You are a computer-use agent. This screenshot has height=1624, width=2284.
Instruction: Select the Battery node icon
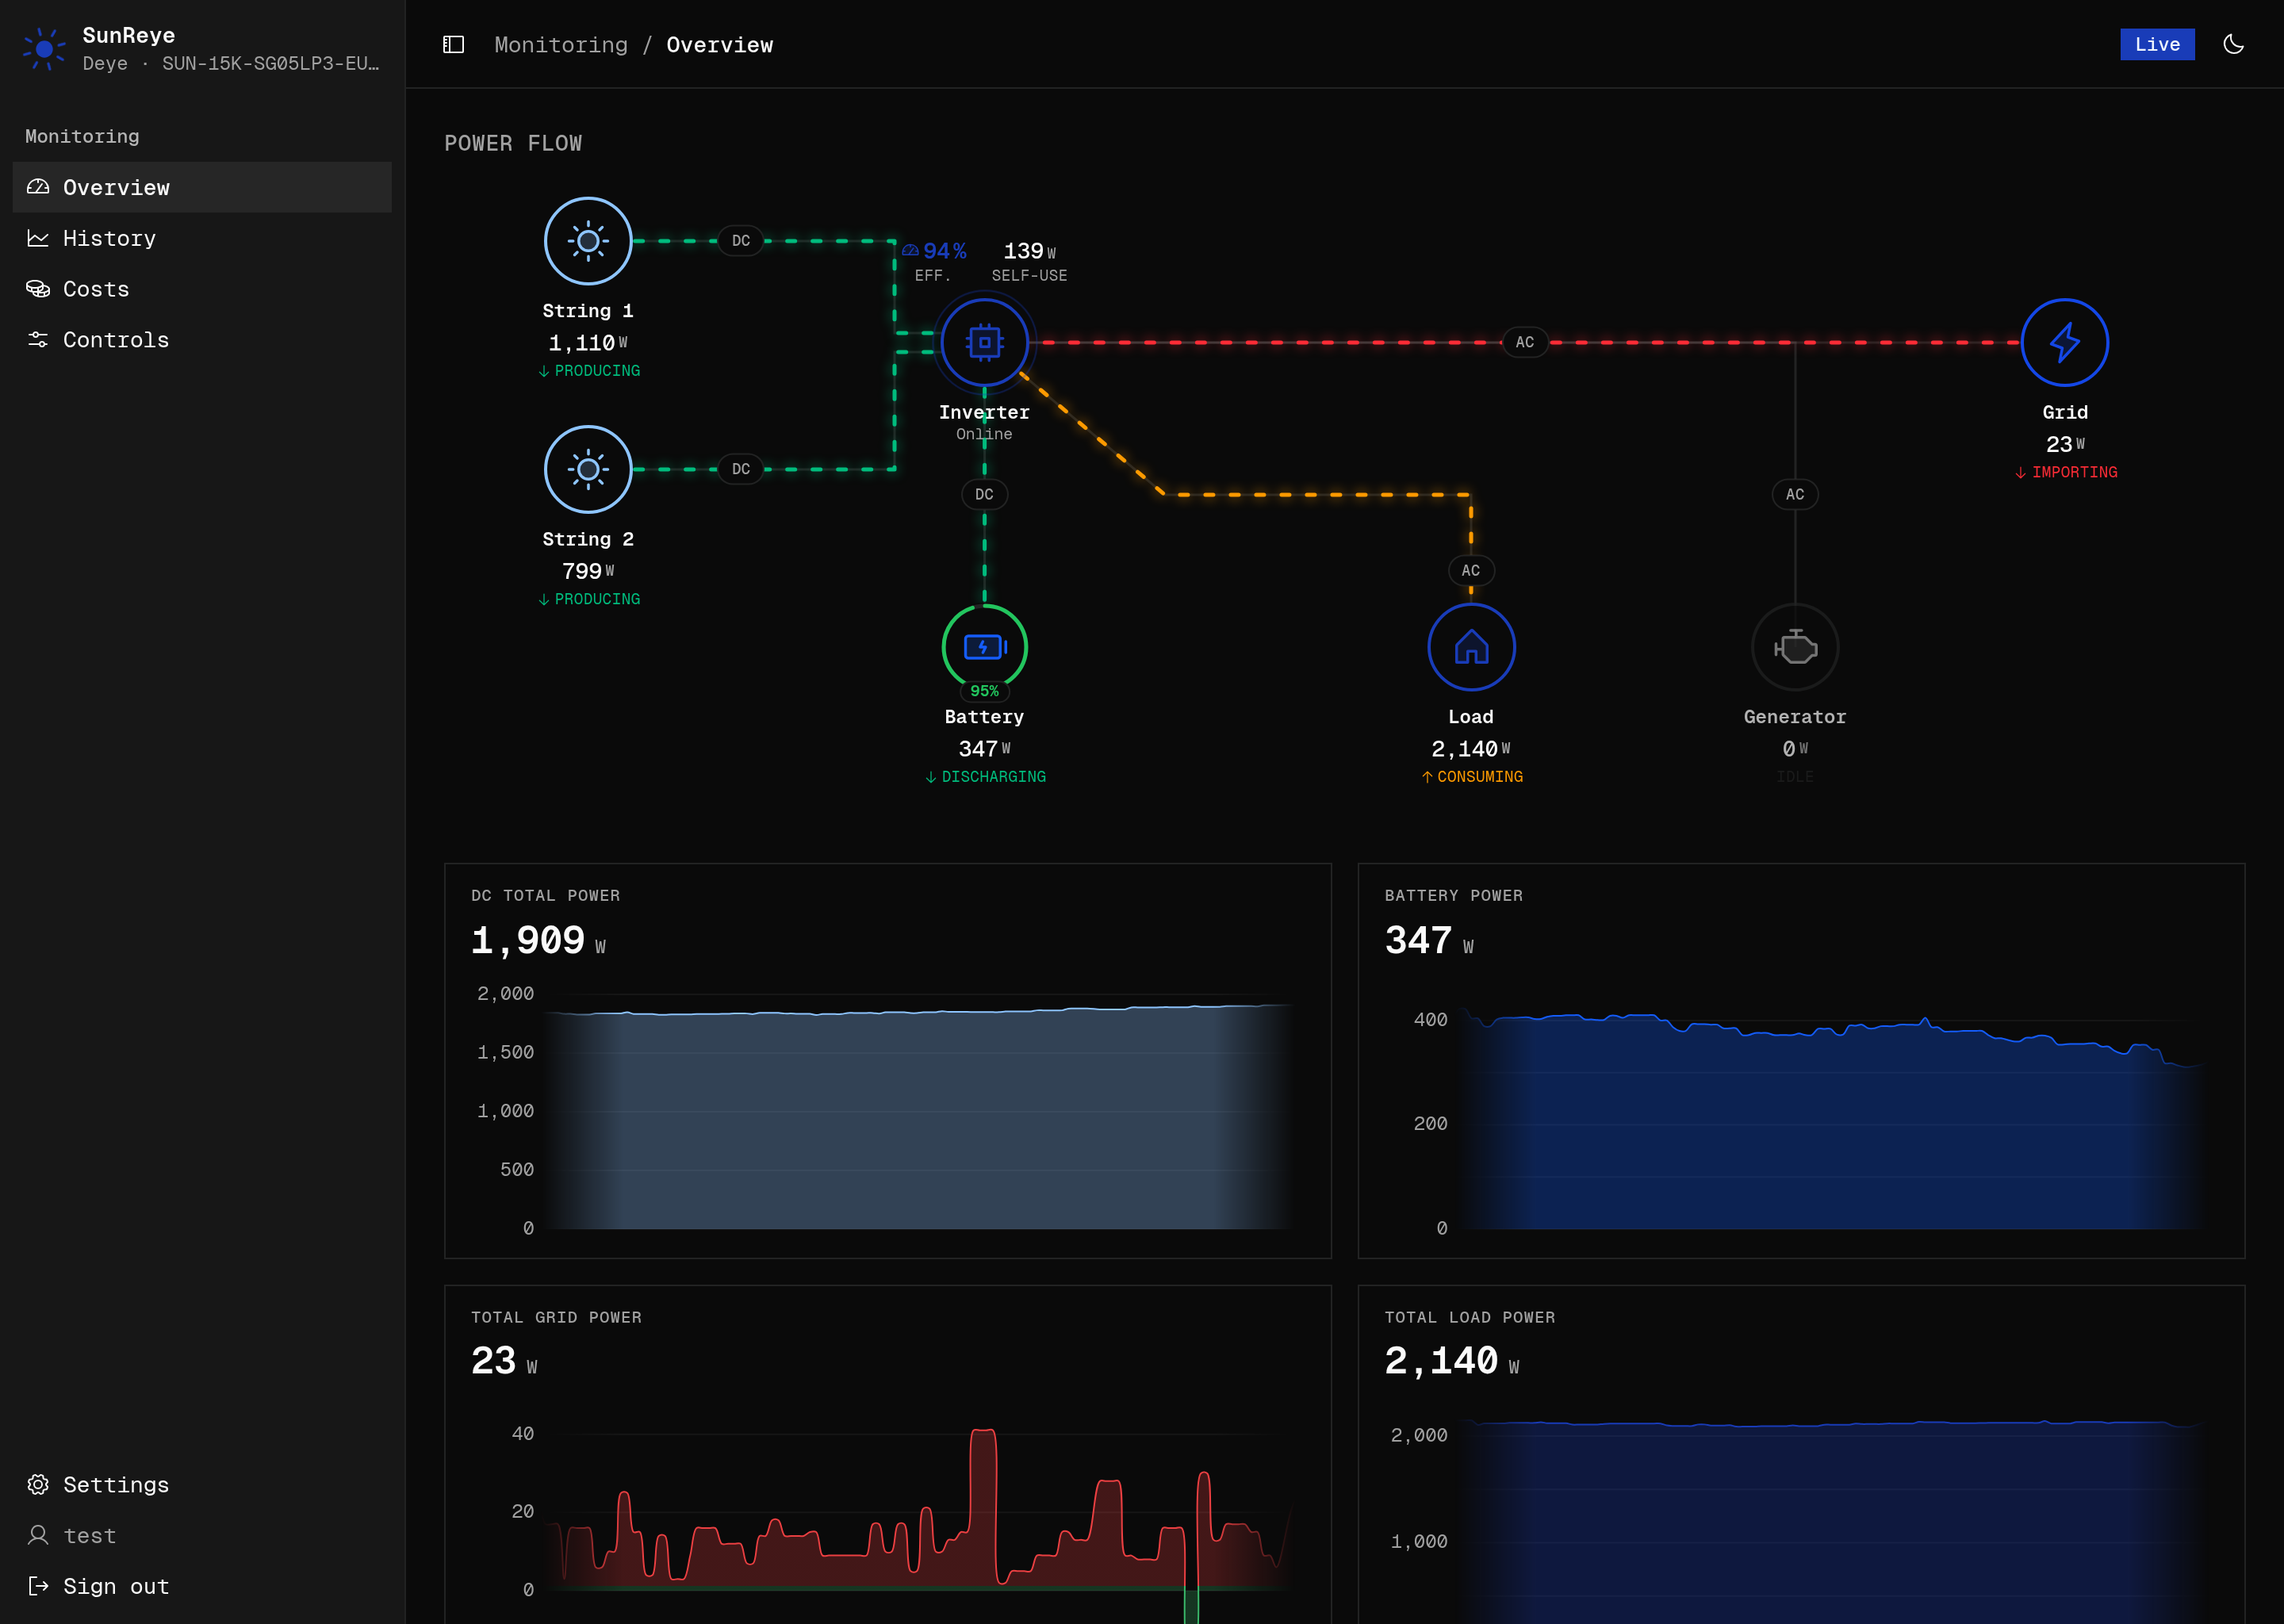point(984,647)
